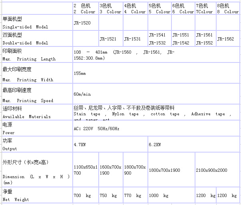Screen dimensions: 241x205
Task: Click the JR-1552 model text
Action: point(204,43)
